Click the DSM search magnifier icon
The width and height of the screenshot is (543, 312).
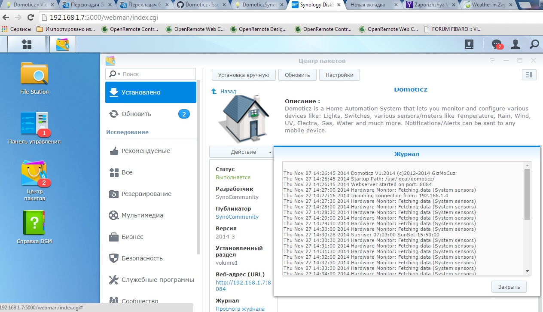coord(534,44)
